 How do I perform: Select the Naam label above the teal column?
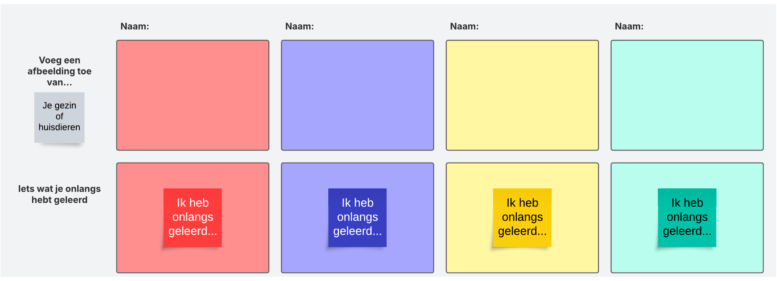tap(629, 26)
